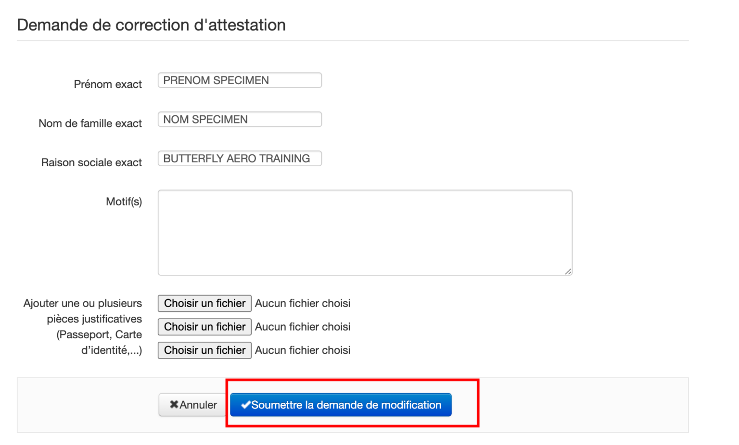Image resolution: width=739 pixels, height=445 pixels.
Task: Open the first Choisir un fichier picker
Action: click(204, 303)
